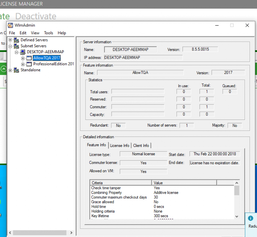Click the License type field Normal license
Viewport: 257px width, 237px height.
pos(144,154)
